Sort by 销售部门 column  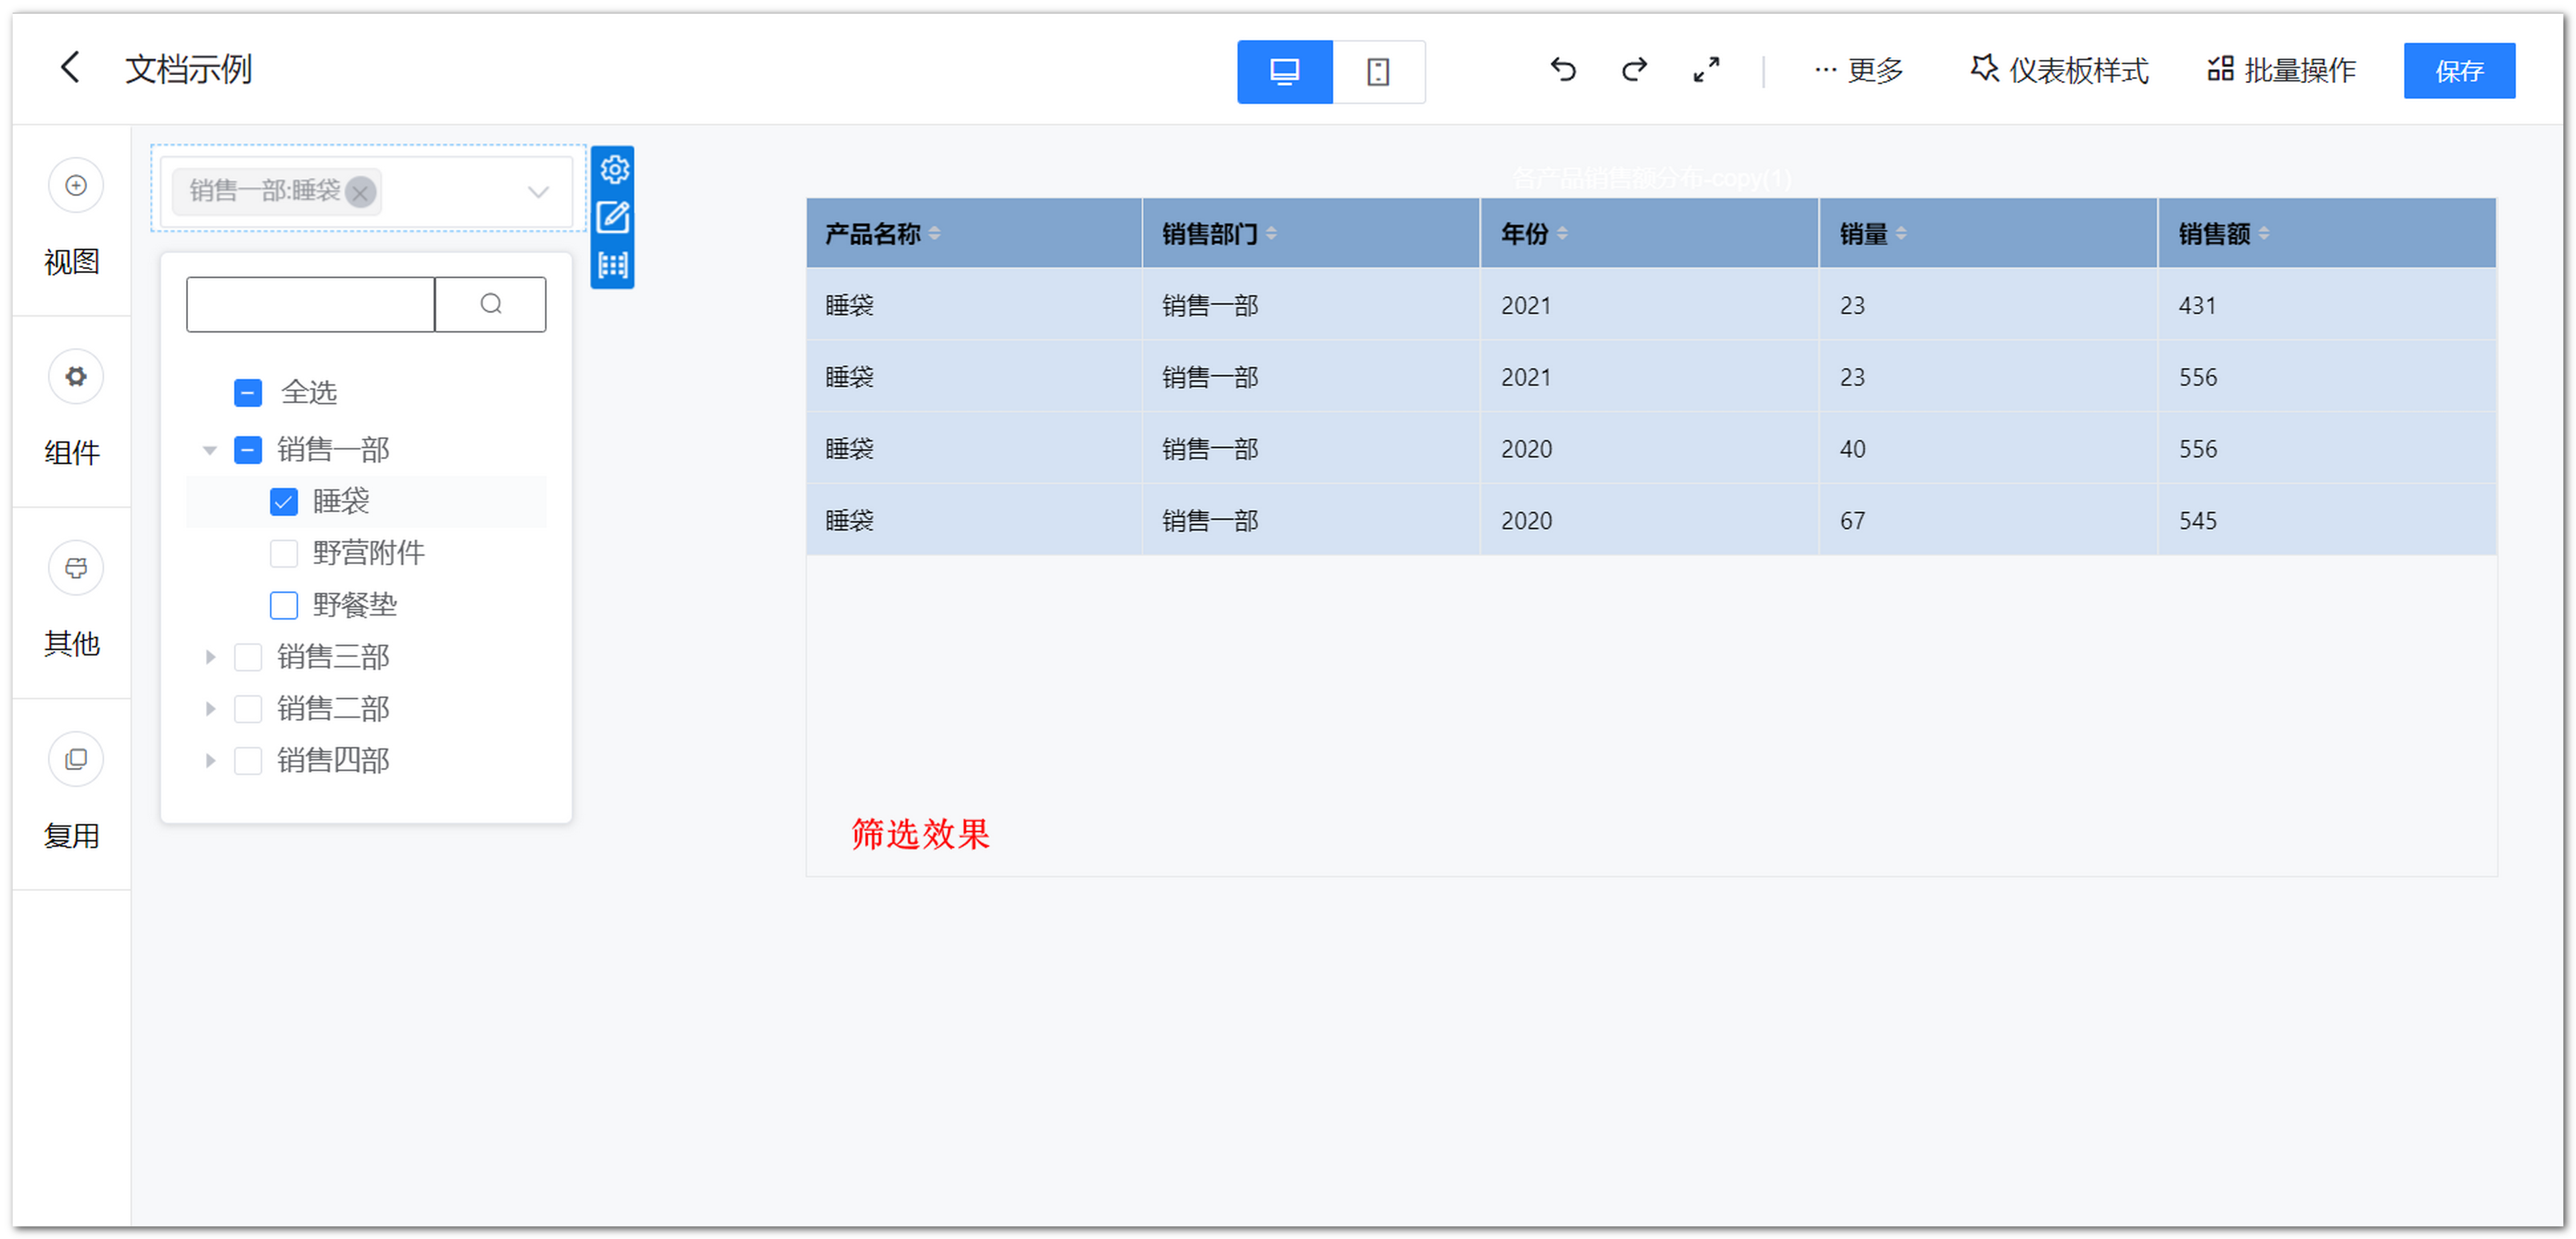pyautogui.click(x=1272, y=234)
